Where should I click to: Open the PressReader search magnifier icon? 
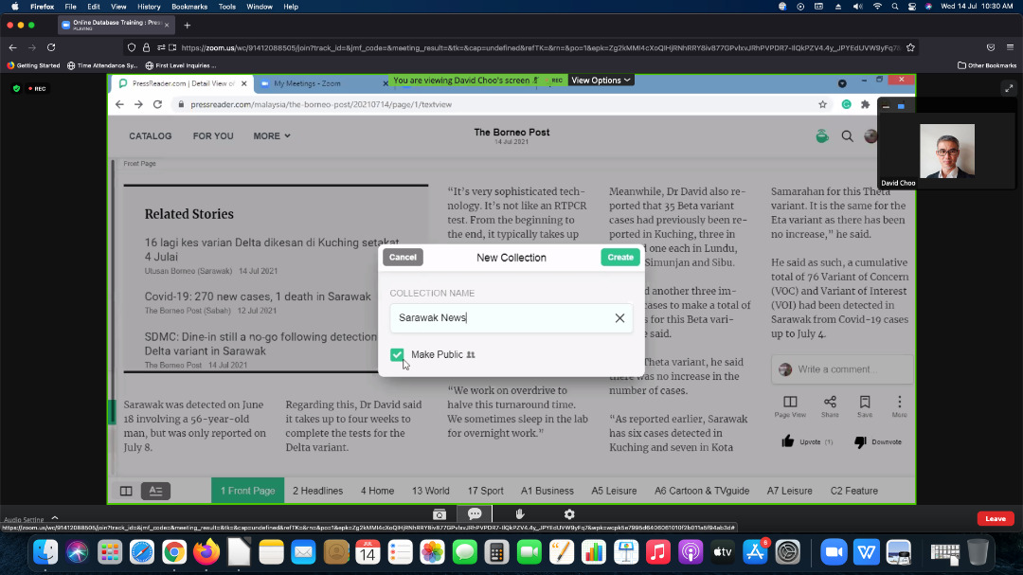tap(848, 136)
